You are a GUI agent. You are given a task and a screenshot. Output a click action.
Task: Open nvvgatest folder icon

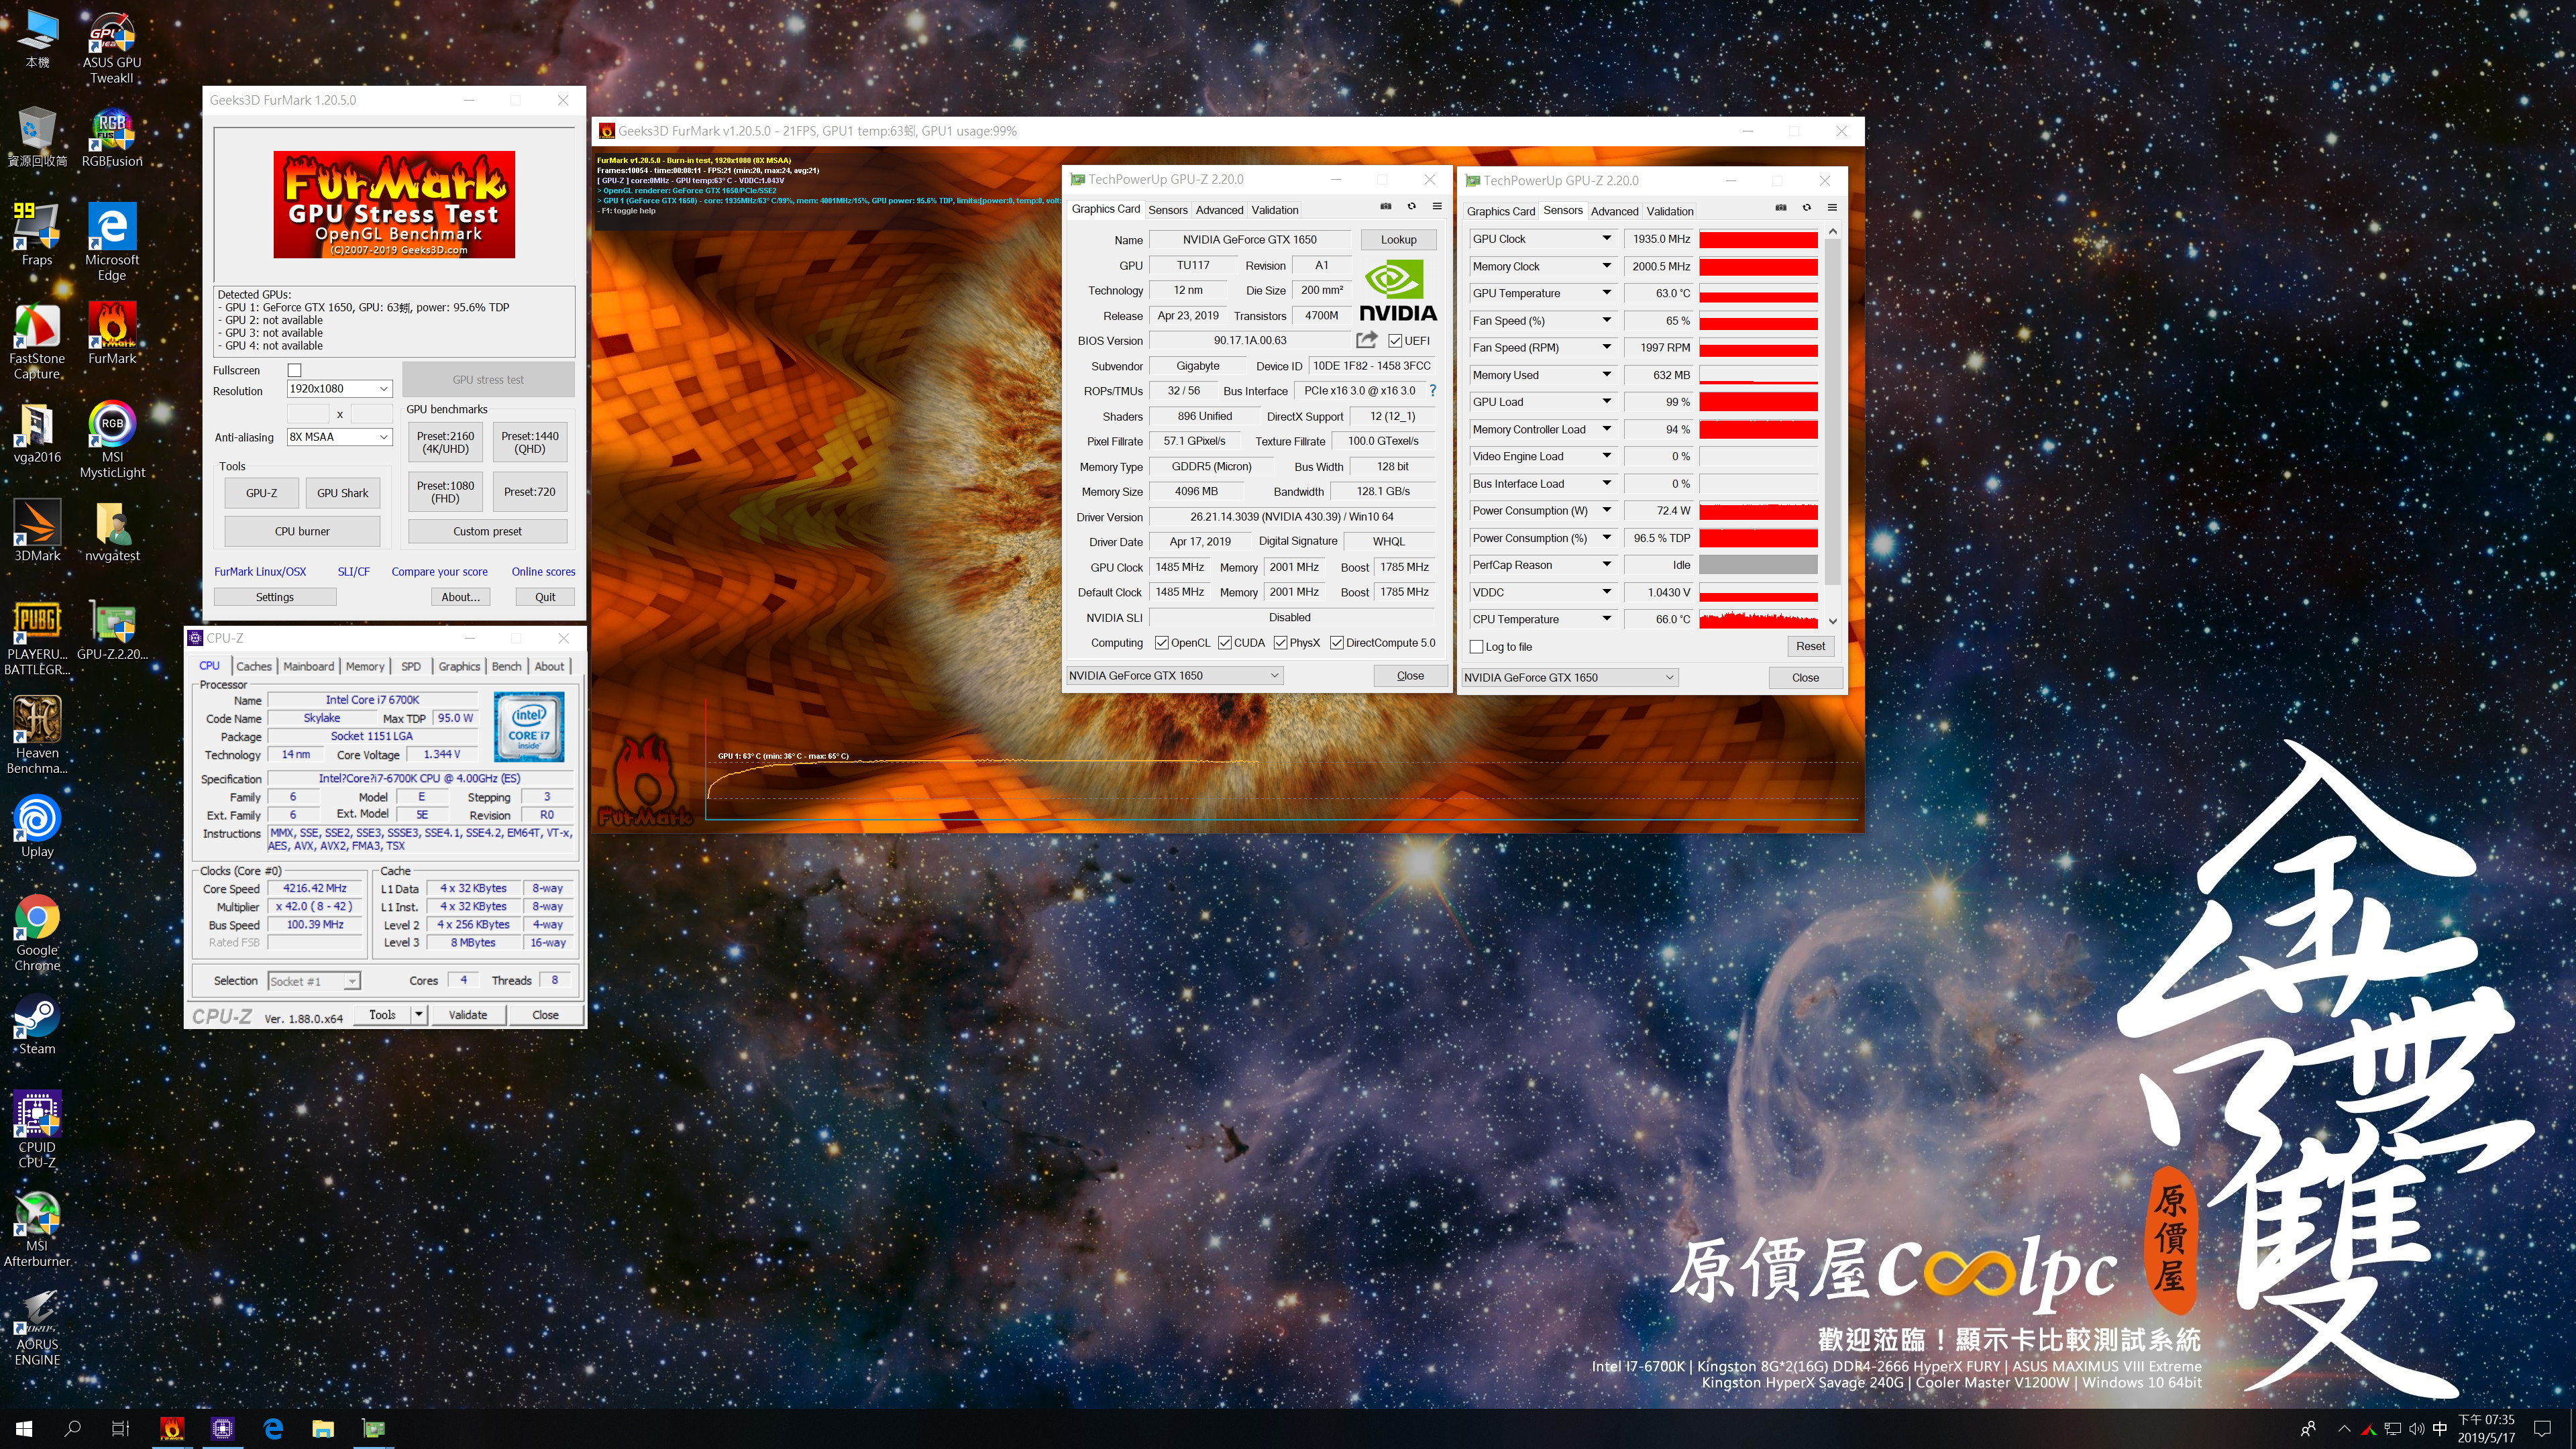click(x=112, y=531)
